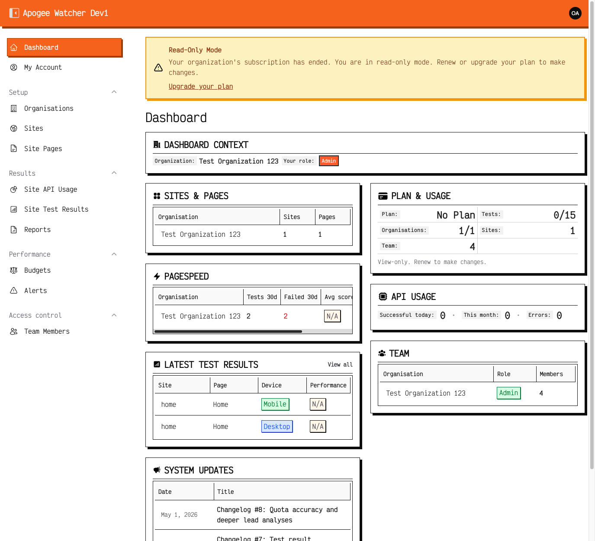The width and height of the screenshot is (595, 541).
Task: Click the red failed count 2 in Pagespeed
Action: 286,316
